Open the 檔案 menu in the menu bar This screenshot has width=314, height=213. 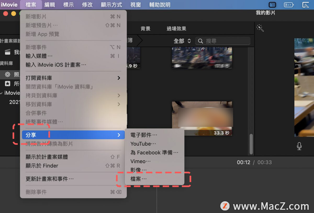coord(31,5)
